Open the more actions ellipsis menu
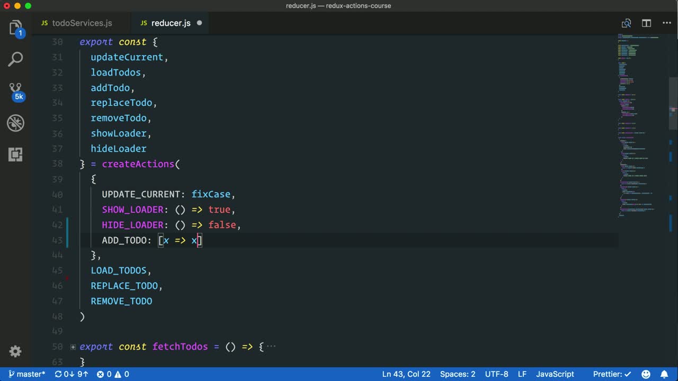 666,23
